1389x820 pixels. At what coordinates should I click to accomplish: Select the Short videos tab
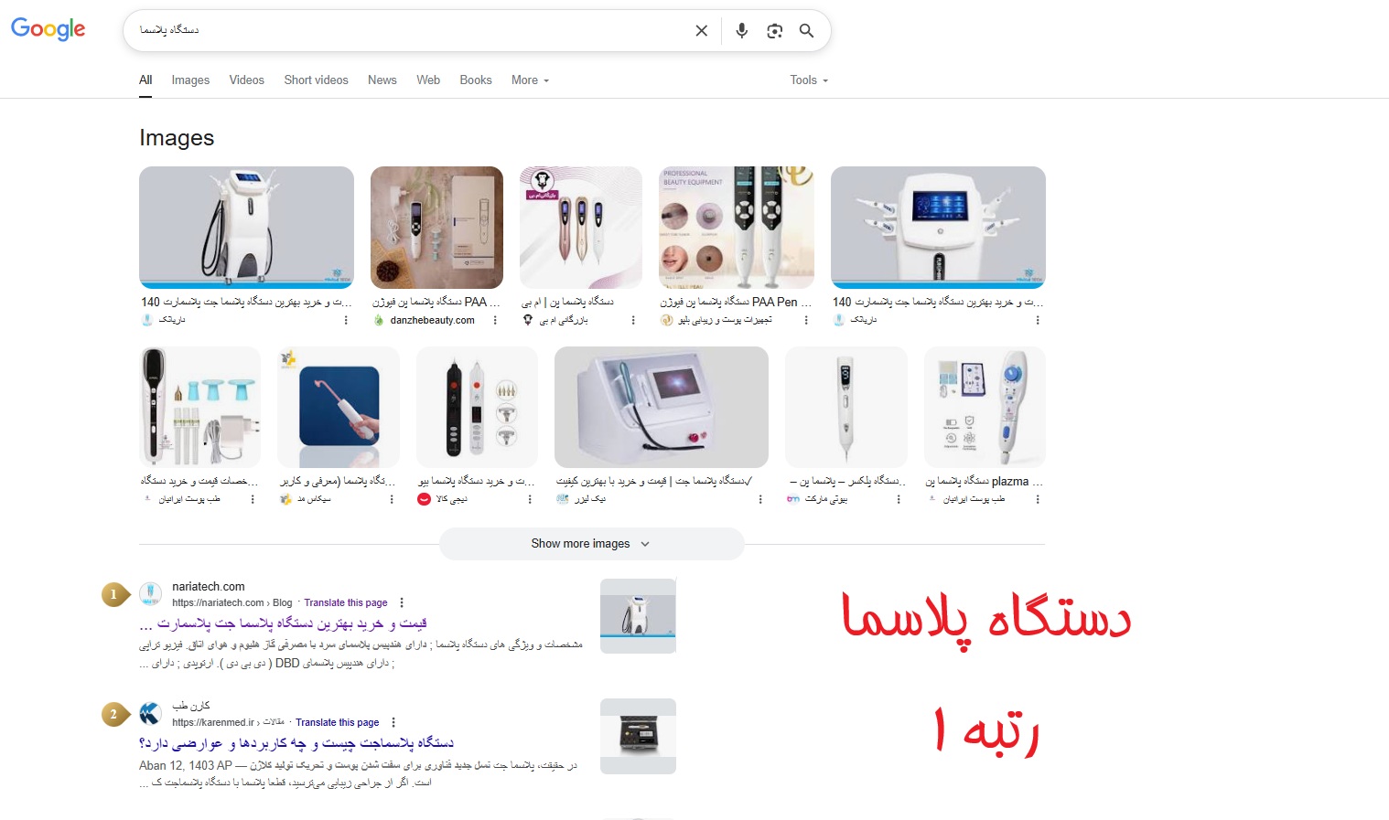pyautogui.click(x=317, y=80)
